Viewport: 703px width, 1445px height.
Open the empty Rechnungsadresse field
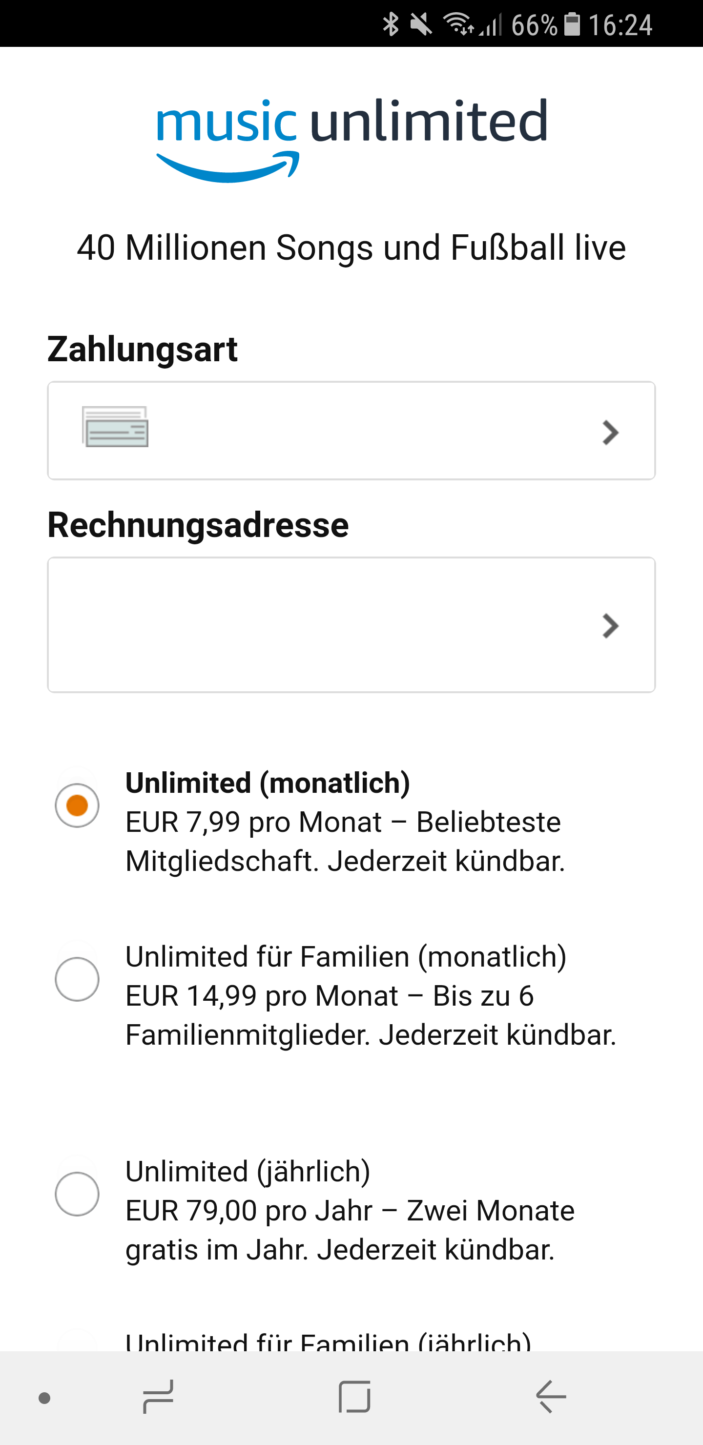click(351, 625)
